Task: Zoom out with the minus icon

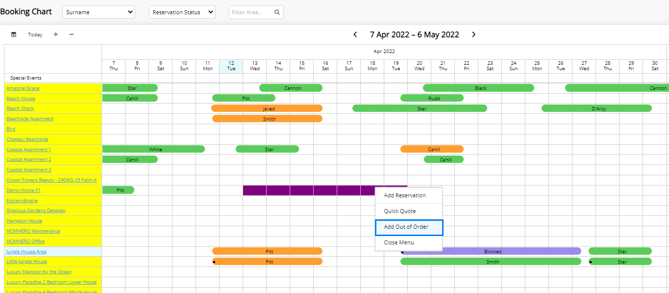Action: pyautogui.click(x=72, y=34)
